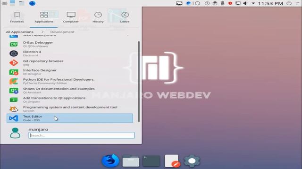The width and height of the screenshot is (302, 169).
Task: Open PyCharm Python IDE
Action: click(70, 81)
